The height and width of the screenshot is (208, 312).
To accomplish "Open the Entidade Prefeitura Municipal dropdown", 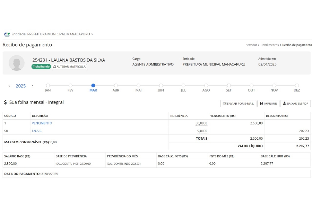I will (x=52, y=34).
